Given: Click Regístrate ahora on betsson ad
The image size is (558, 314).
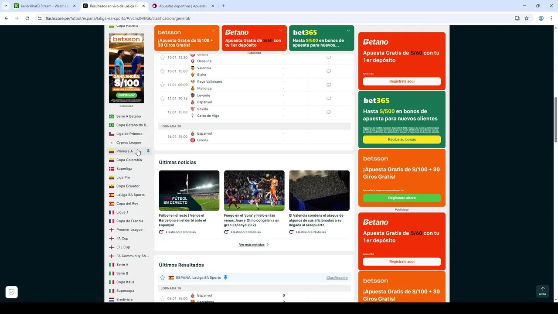Looking at the screenshot, I should pos(402,198).
